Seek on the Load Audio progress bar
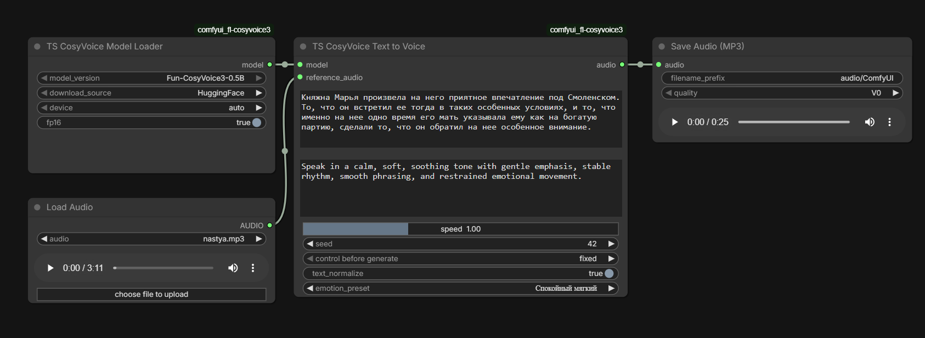Screen dimensions: 925x338 (x=163, y=268)
